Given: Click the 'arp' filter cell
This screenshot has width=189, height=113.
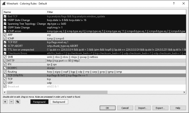Looking at the screenshot, I should (49, 35).
